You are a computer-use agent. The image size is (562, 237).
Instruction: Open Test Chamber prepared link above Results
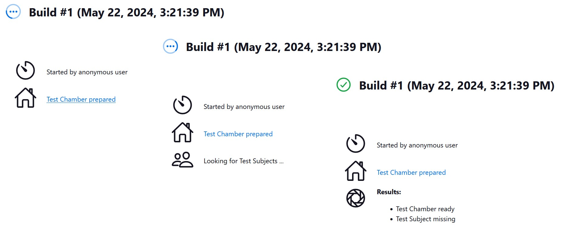coord(411,173)
